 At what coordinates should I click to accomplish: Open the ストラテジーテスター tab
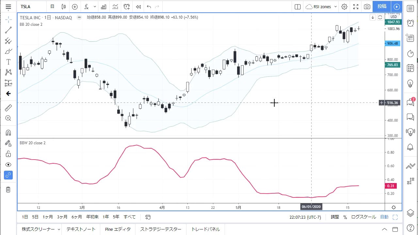160,229
